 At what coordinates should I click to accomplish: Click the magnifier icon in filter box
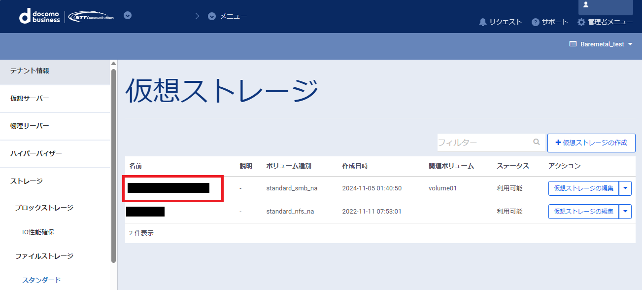537,142
